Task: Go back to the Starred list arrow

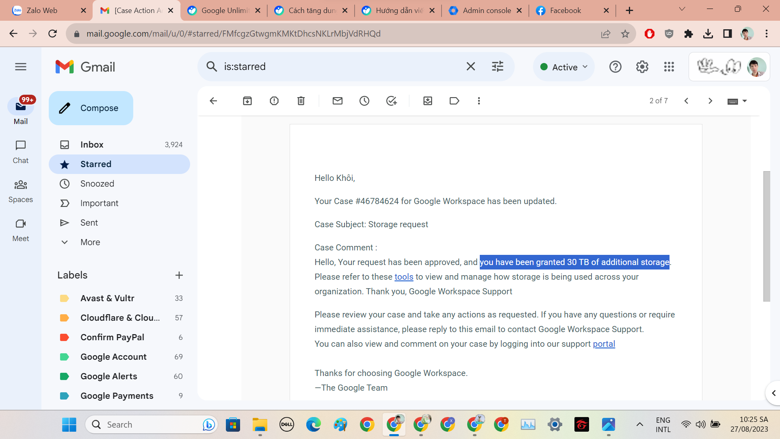Action: tap(213, 101)
